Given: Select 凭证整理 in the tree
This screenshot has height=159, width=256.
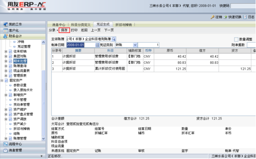Looking at the screenshot, I should (x=24, y=47).
